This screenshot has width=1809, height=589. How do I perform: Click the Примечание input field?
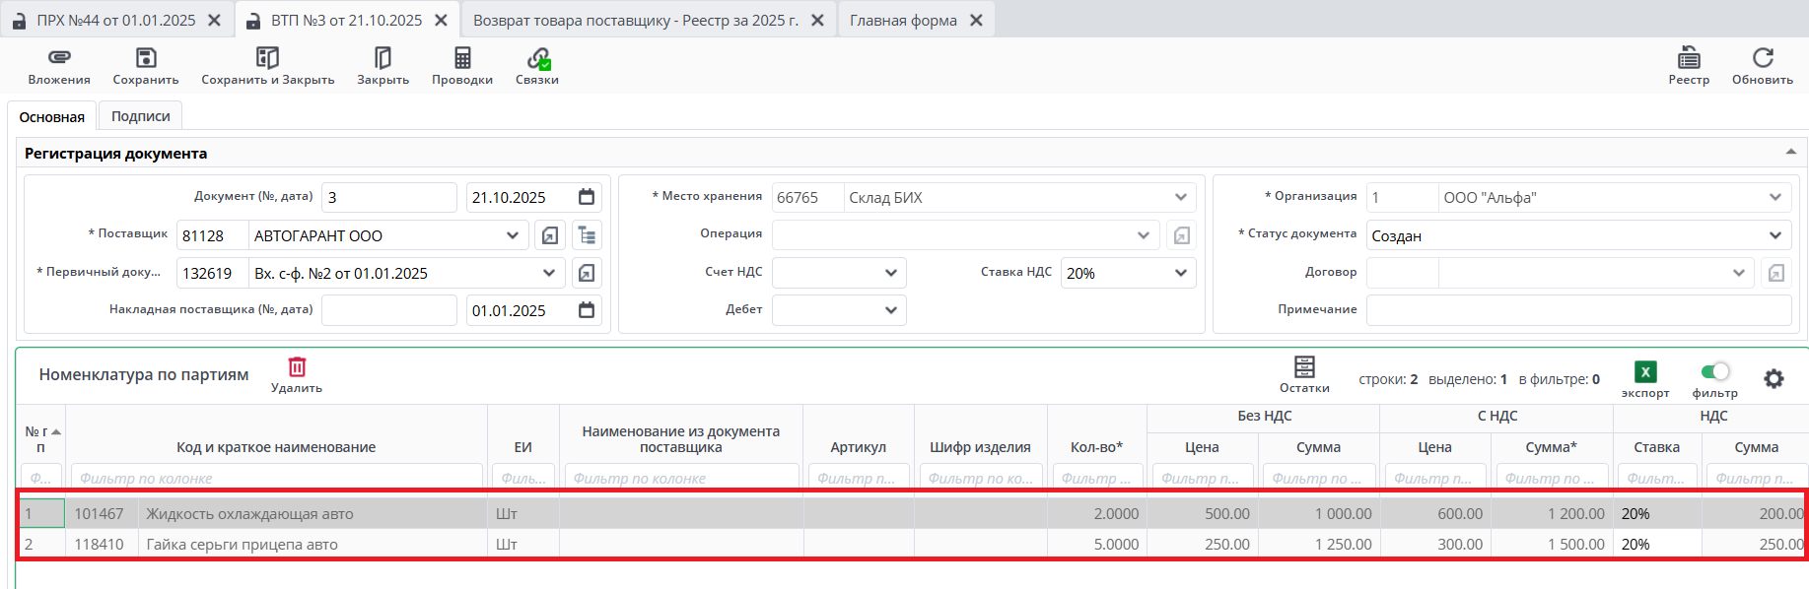(x=1577, y=309)
